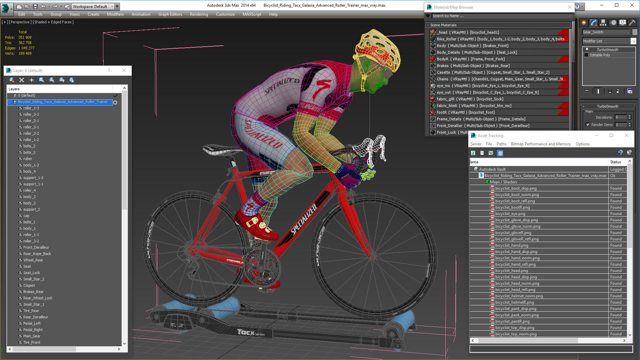640x360 pixels.
Task: Click Add Selected Objects plus icon
Action: point(32,80)
